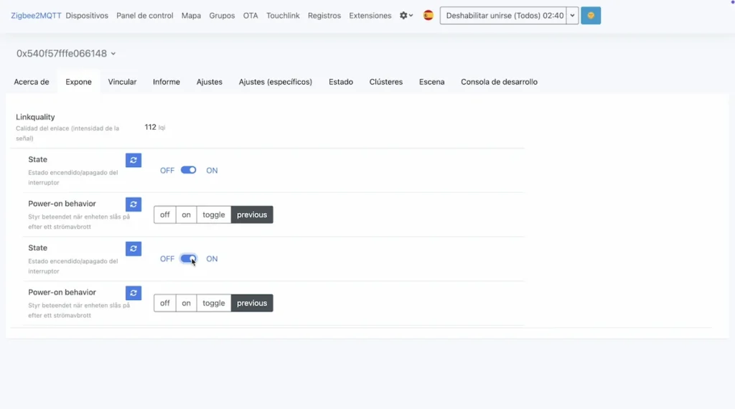Click refresh icon beside second State
The width and height of the screenshot is (735, 409).
[134, 249]
